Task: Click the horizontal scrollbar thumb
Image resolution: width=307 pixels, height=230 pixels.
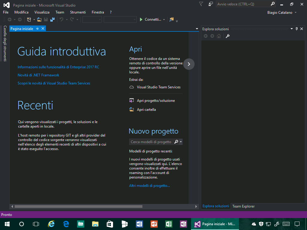Action: pyautogui.click(x=79, y=206)
